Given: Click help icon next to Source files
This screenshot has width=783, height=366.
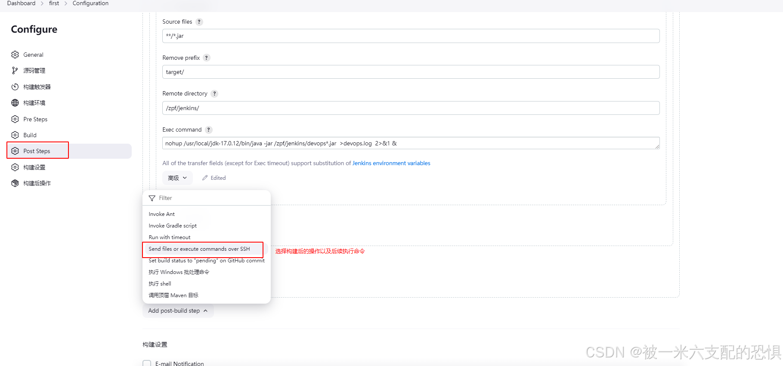Looking at the screenshot, I should pos(199,22).
